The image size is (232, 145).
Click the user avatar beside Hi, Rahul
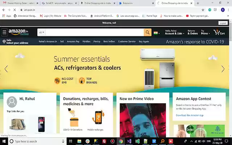coord(12,102)
